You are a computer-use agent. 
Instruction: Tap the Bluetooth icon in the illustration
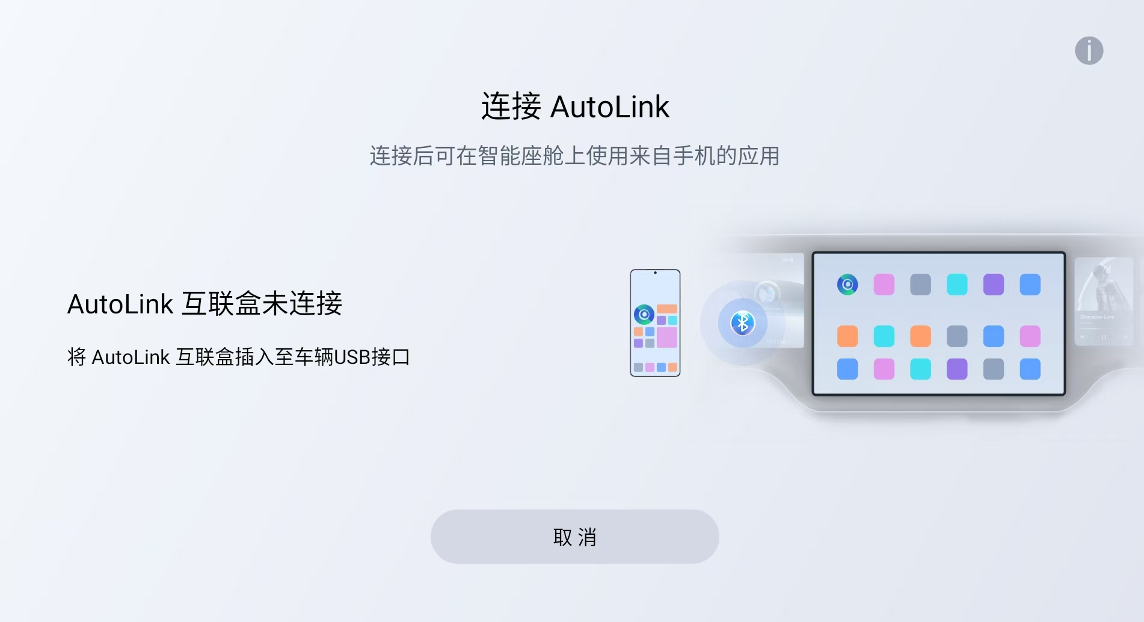point(743,323)
